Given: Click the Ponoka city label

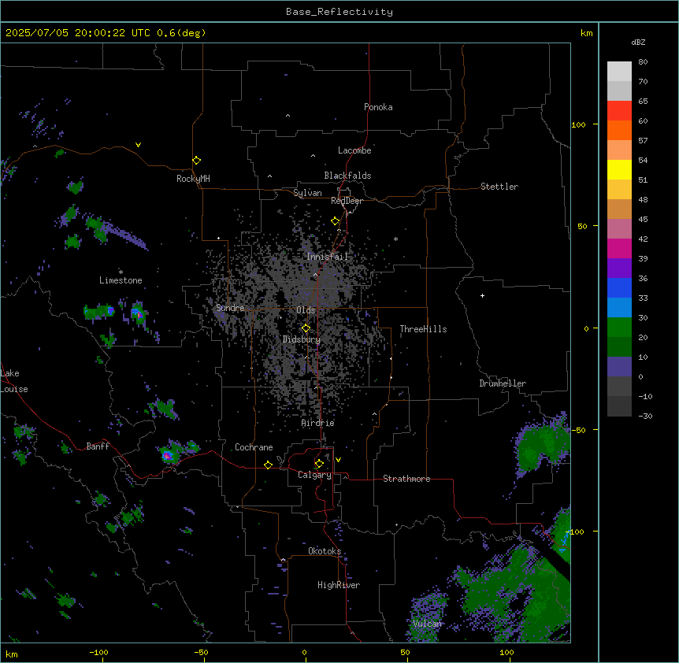Looking at the screenshot, I should click(x=378, y=107).
